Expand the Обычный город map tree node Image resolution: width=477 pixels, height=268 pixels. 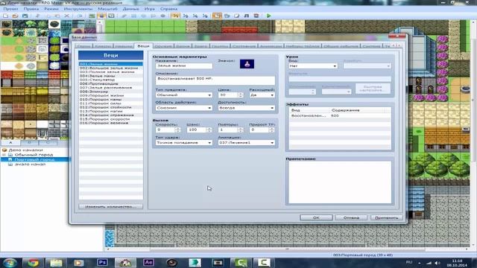[x=4, y=155]
